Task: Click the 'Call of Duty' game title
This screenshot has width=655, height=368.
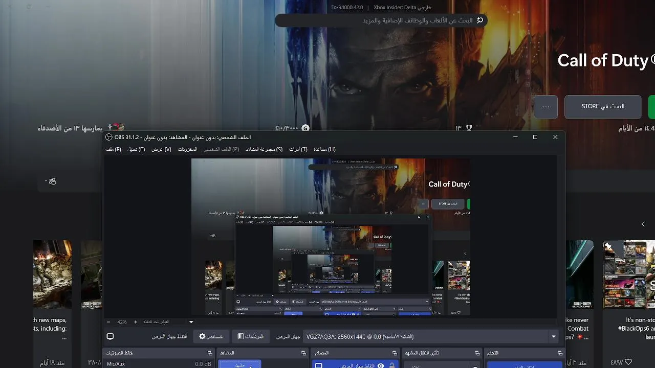Action: point(603,60)
